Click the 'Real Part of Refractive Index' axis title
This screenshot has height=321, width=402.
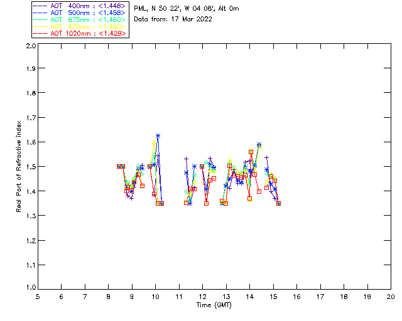19,166
